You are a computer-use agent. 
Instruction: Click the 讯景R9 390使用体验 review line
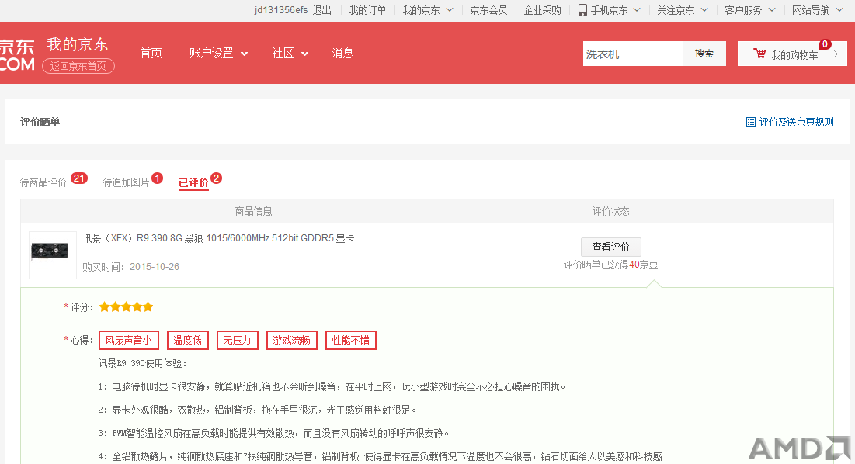[143, 363]
